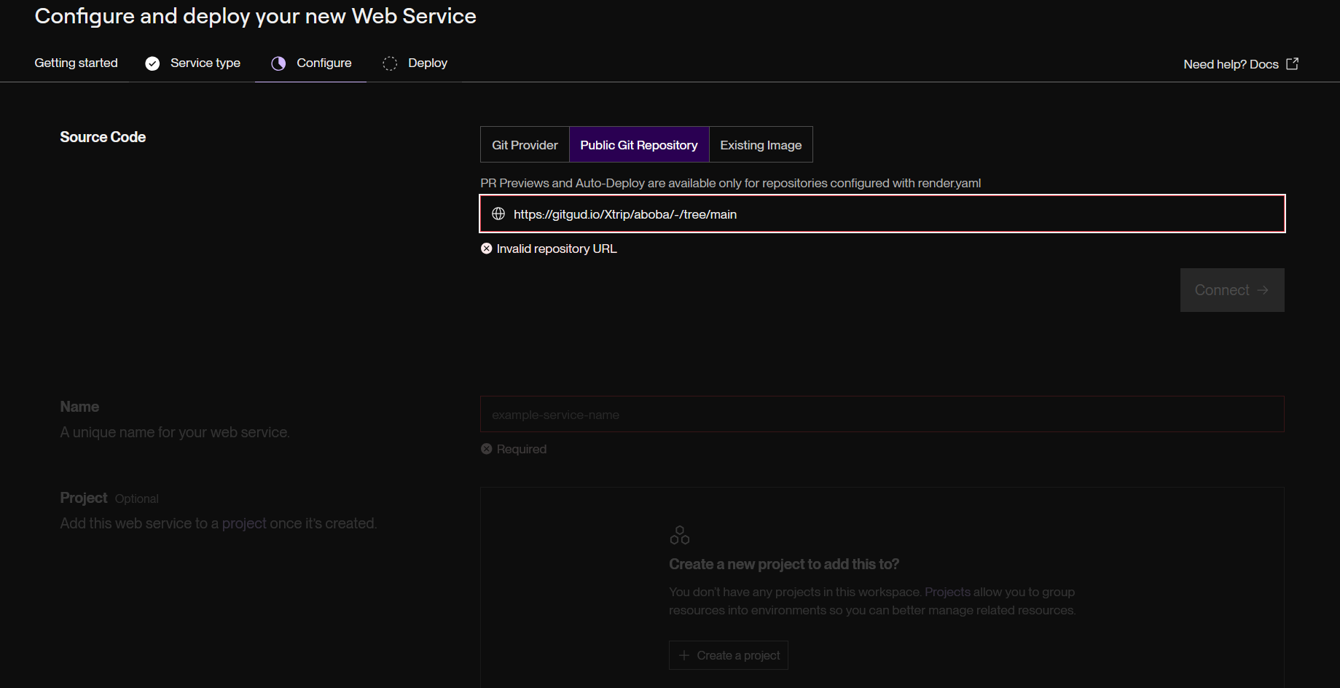
Task: Click the 'A unique name for your web service.' hint
Action: pyautogui.click(x=175, y=432)
